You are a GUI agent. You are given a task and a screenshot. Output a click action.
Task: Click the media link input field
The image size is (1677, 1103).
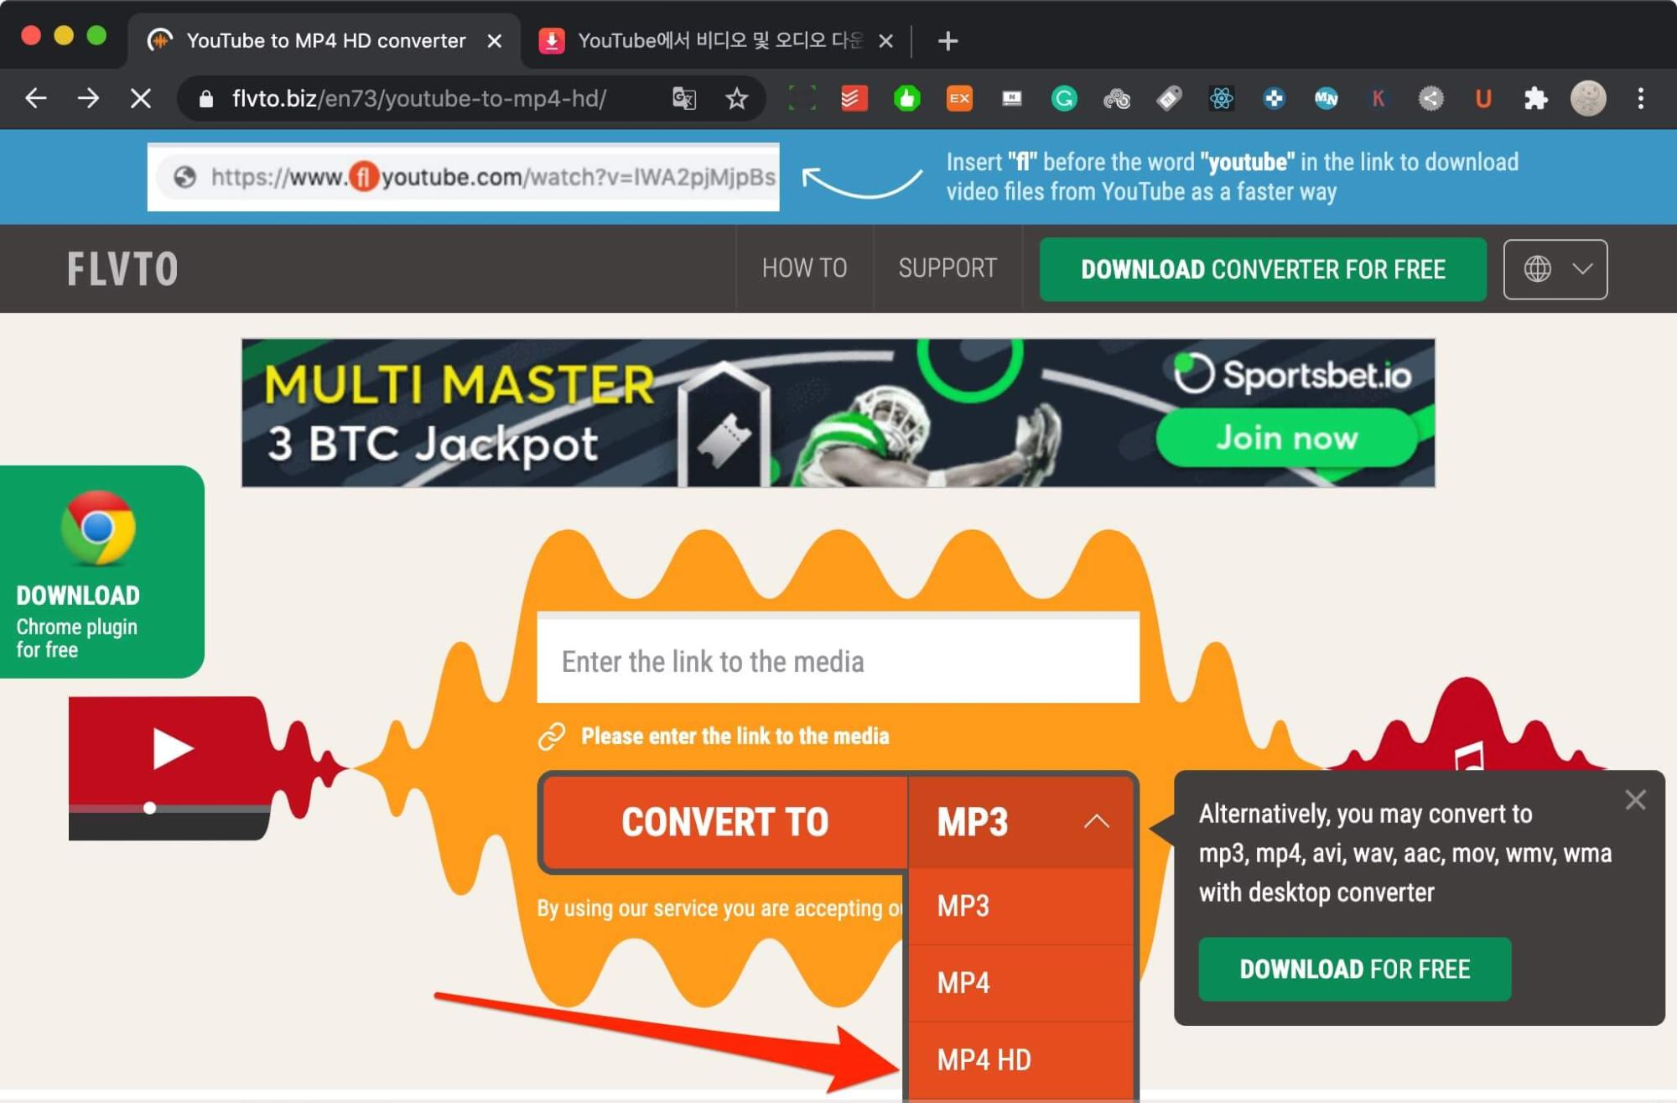point(837,661)
